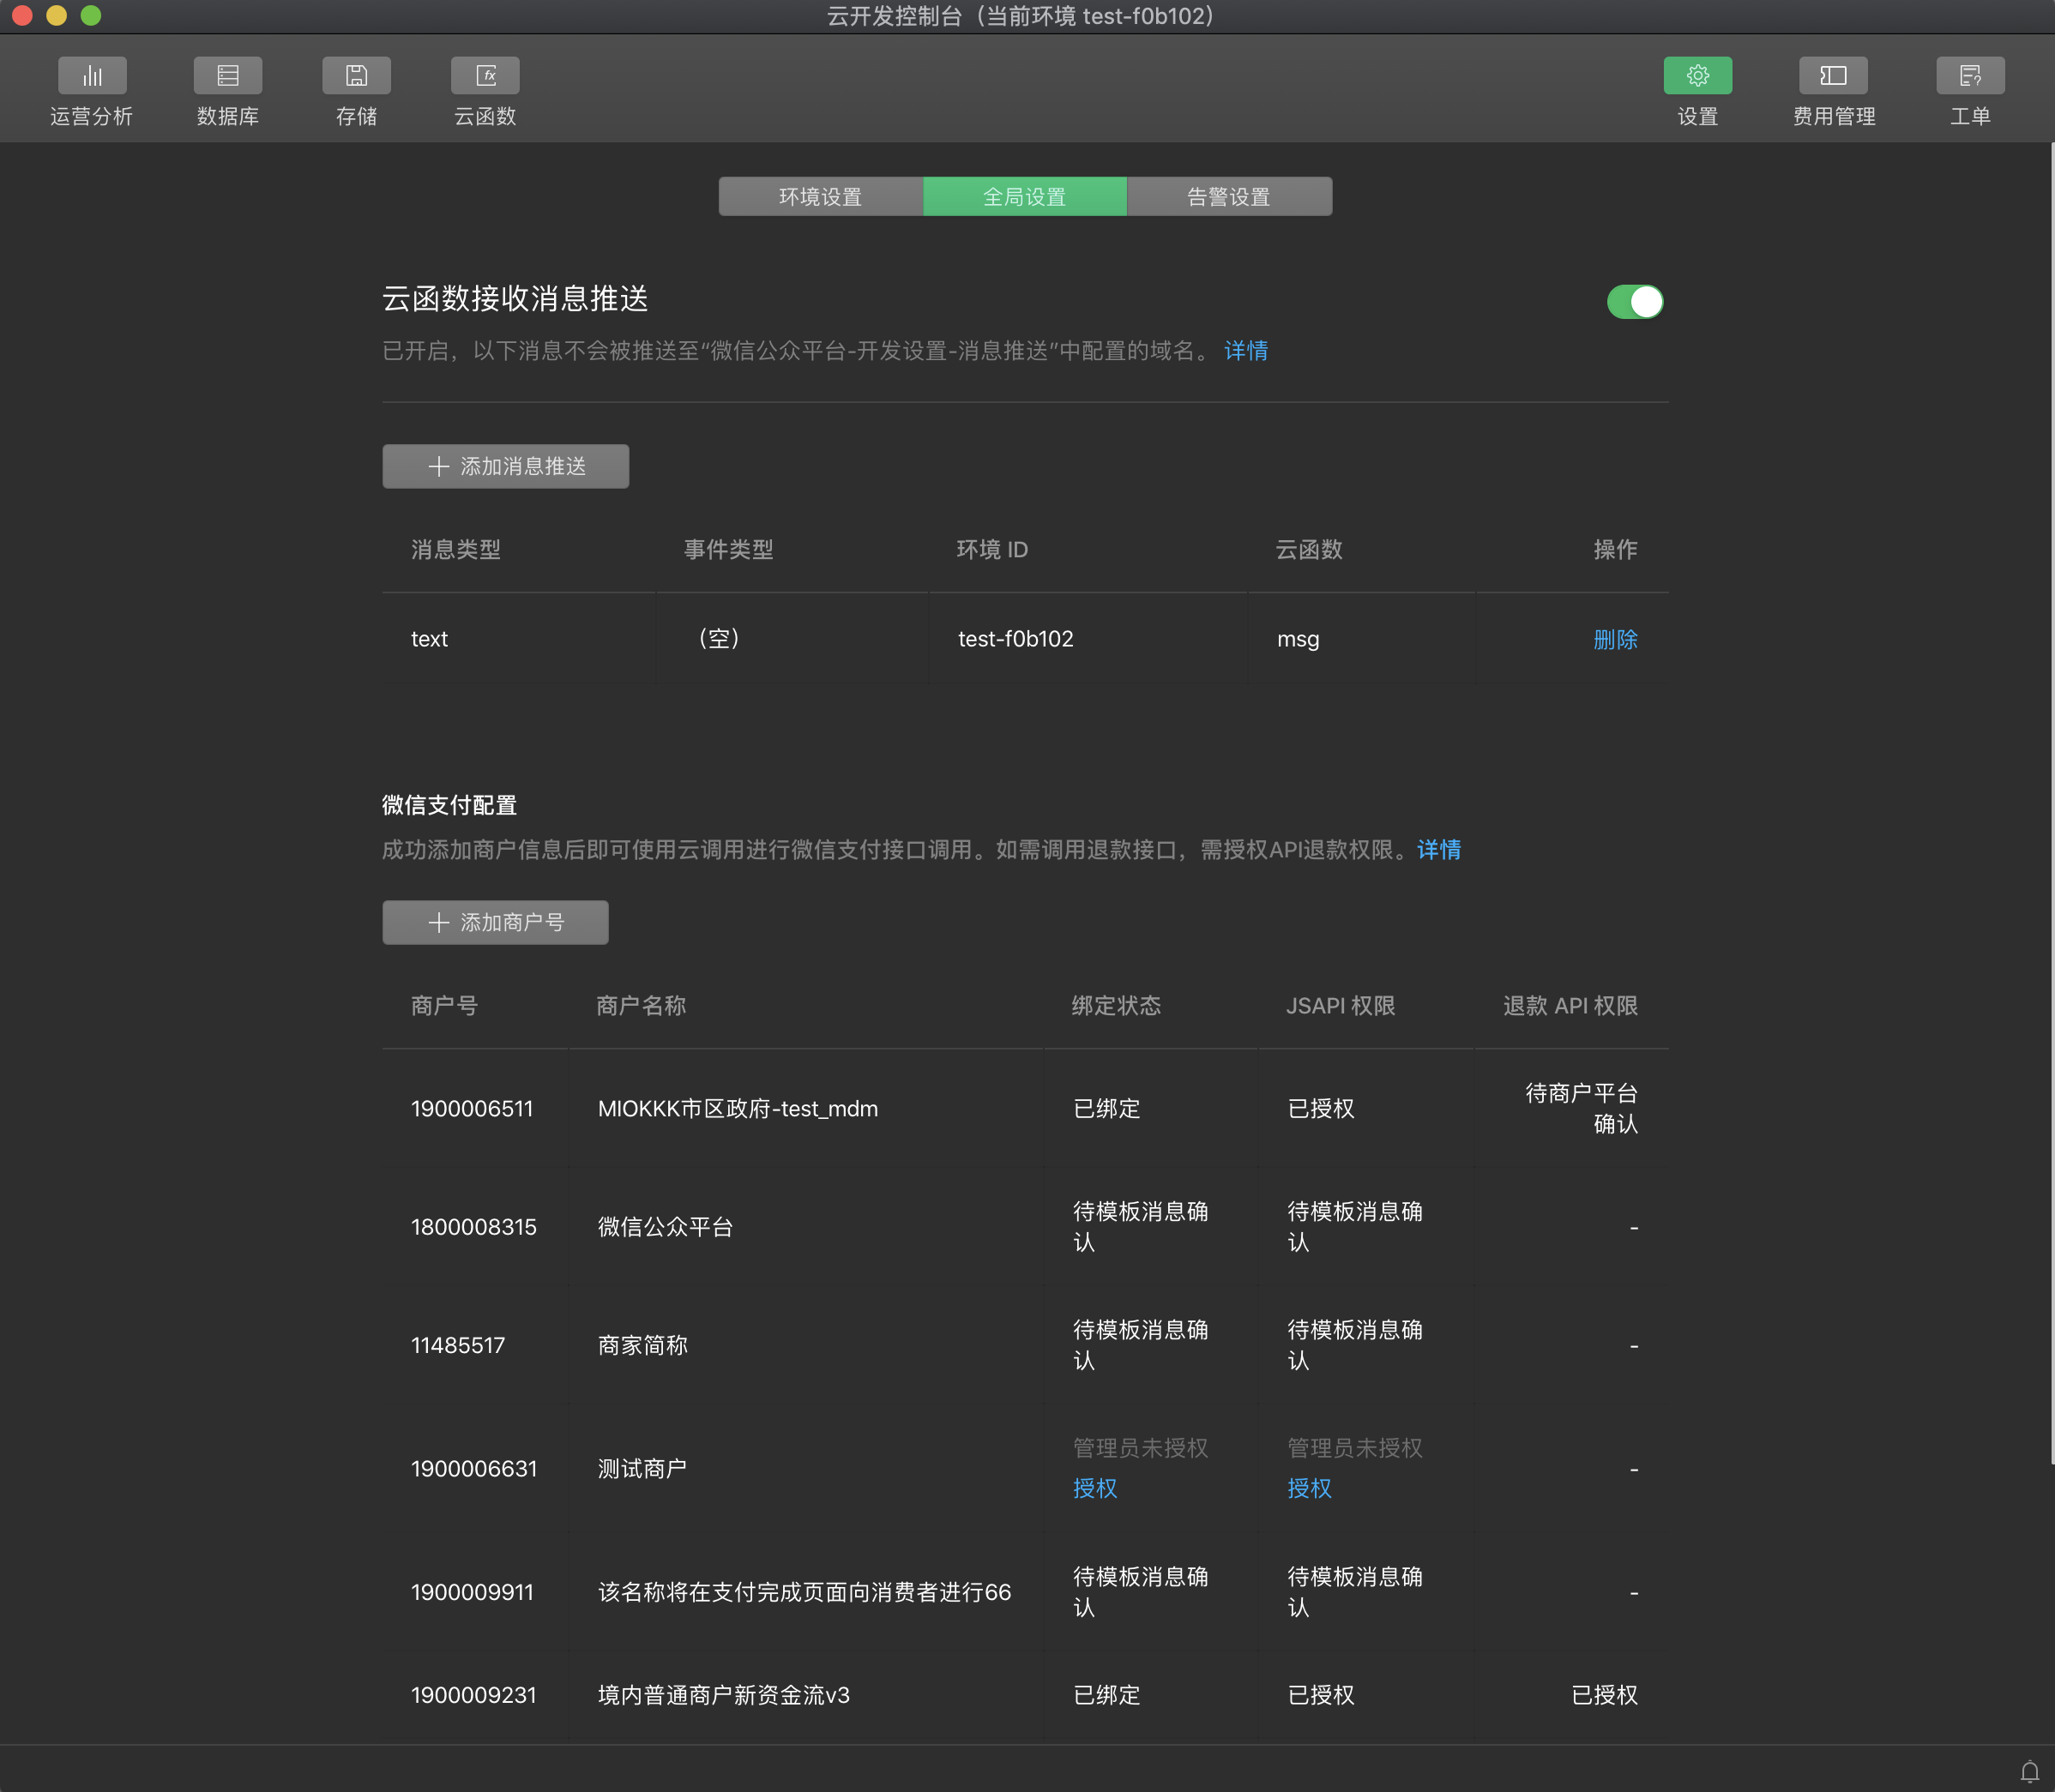This screenshot has width=2055, height=1792.
Task: Open the 费用管理 billing icon
Action: coord(1833,76)
